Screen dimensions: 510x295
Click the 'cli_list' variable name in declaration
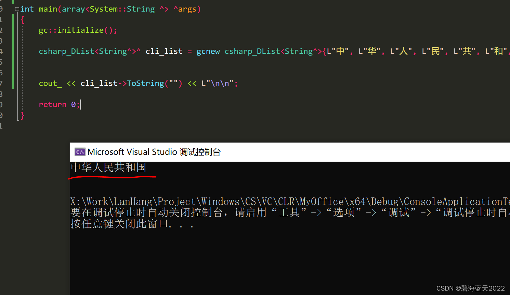[x=164, y=51]
